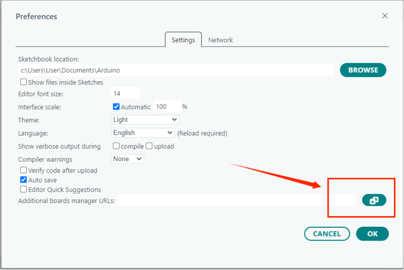The width and height of the screenshot is (404, 270).
Task: Enable verbose output during upload
Action: click(149, 146)
